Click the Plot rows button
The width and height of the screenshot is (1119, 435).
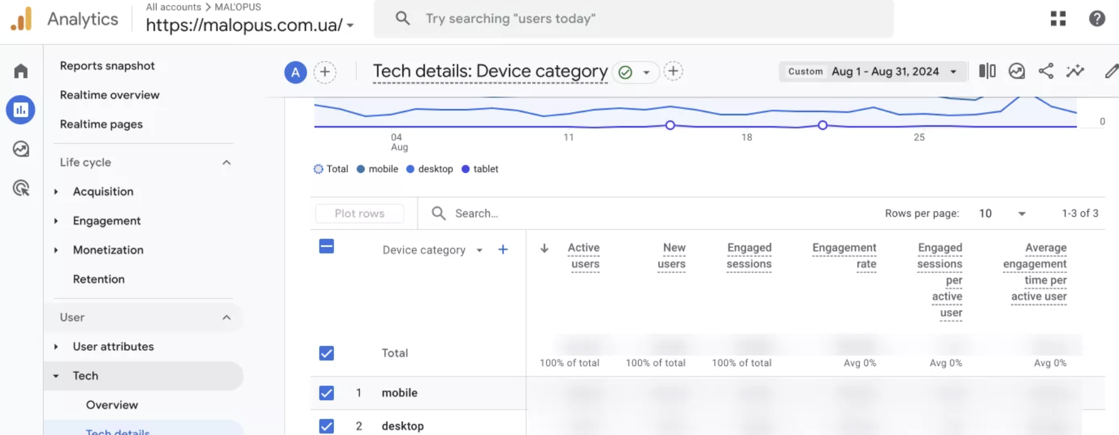[359, 213]
